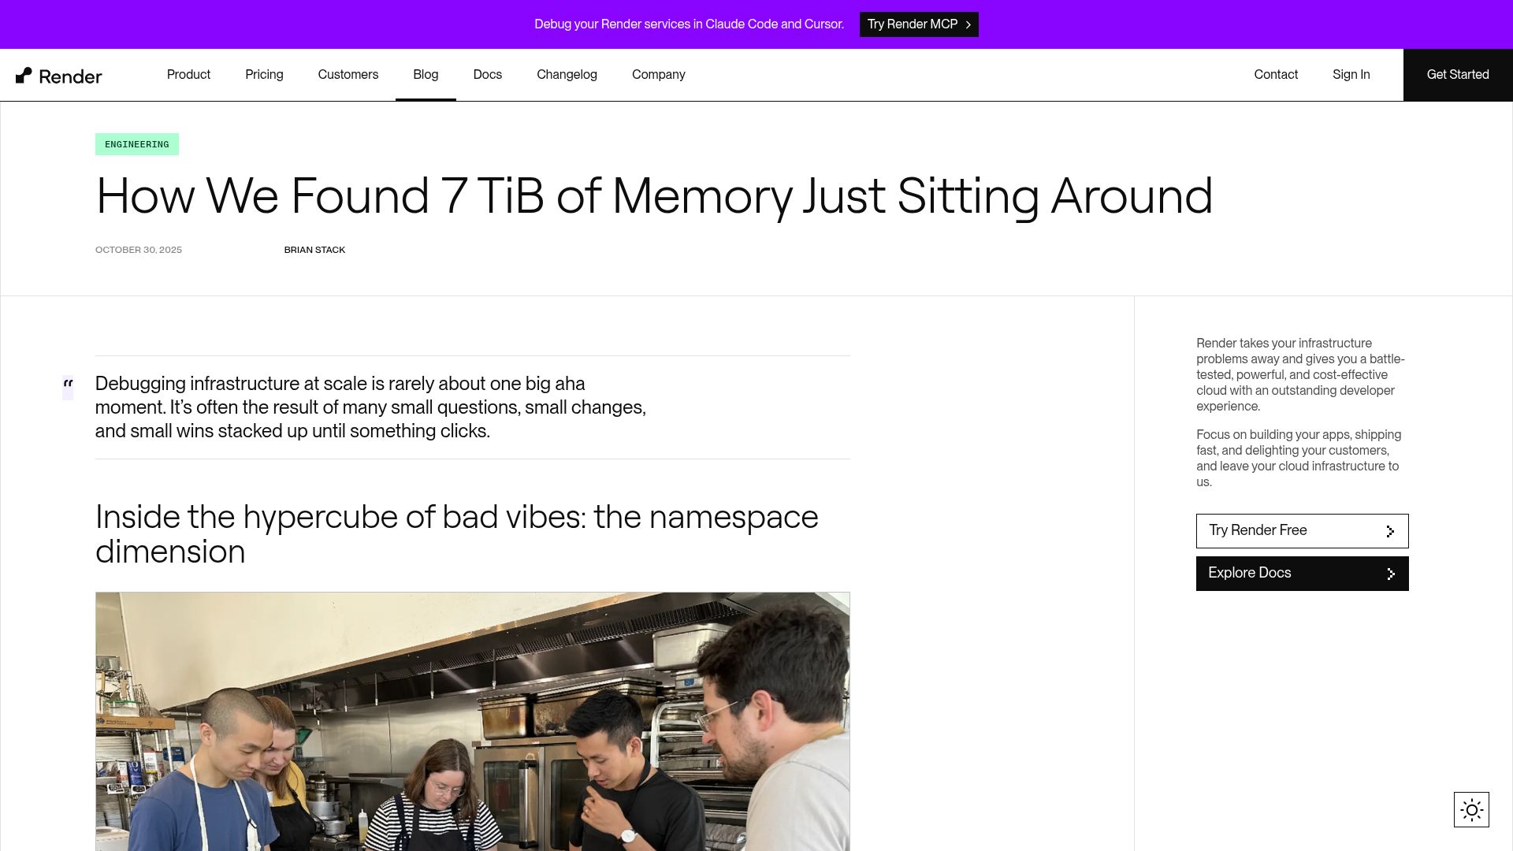Click the Explore Docs button
The image size is (1513, 851).
(x=1302, y=574)
